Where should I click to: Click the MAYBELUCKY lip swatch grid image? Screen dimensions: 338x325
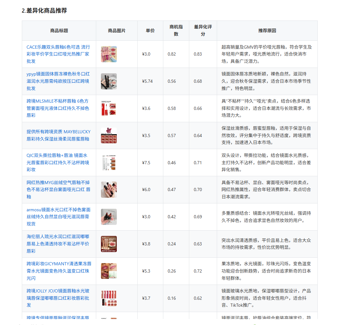pyautogui.click(x=109, y=135)
